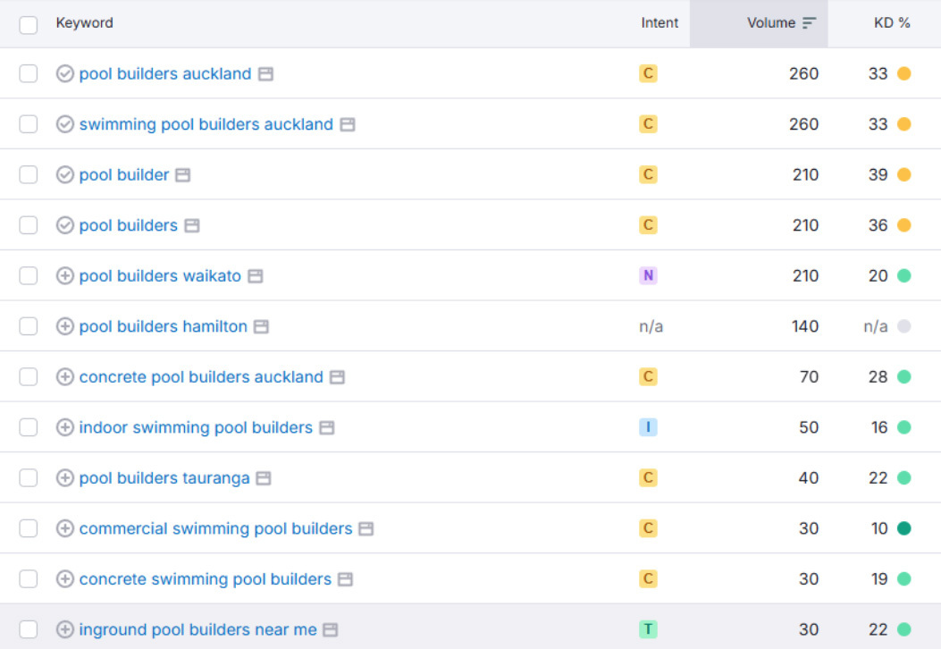Image resolution: width=941 pixels, height=649 pixels.
Task: Open SERP view for pool builders waikato
Action: (256, 276)
